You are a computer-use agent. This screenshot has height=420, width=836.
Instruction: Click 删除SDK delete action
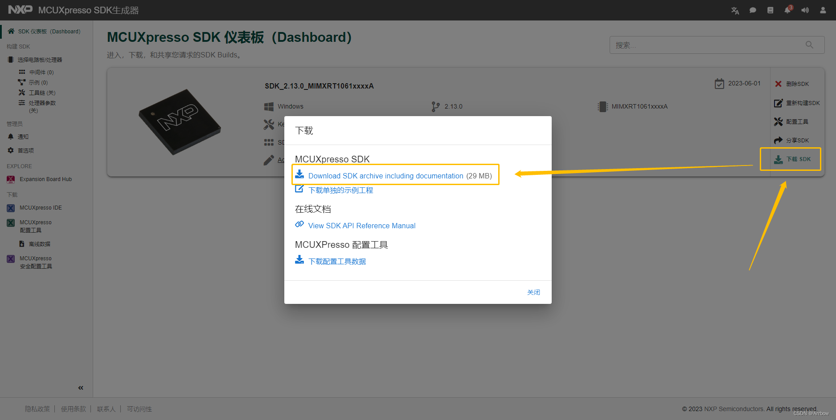[797, 84]
